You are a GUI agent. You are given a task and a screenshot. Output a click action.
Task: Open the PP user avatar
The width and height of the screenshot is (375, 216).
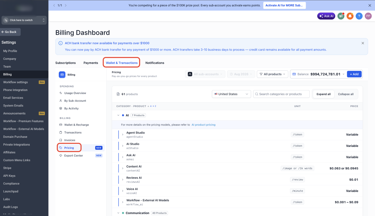(x=368, y=16)
